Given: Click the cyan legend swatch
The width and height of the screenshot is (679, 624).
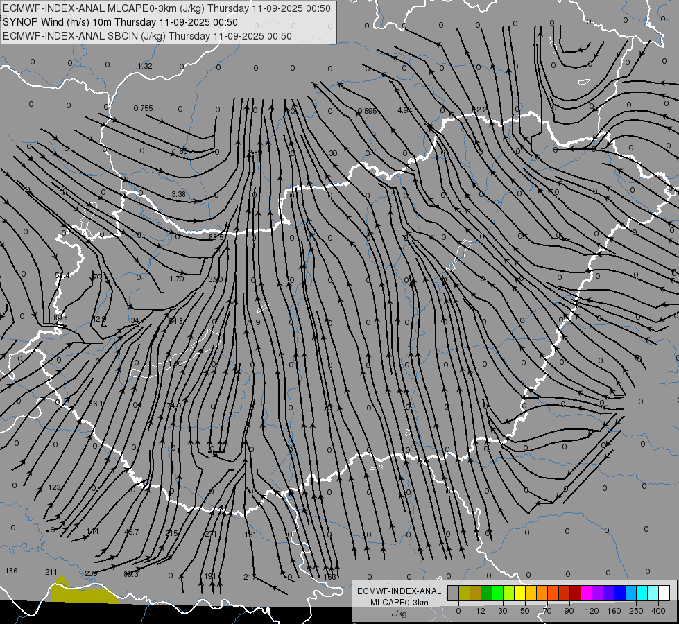Looking at the screenshot, I should point(642,593).
